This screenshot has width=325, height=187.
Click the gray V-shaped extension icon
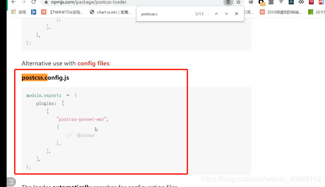(281, 2)
